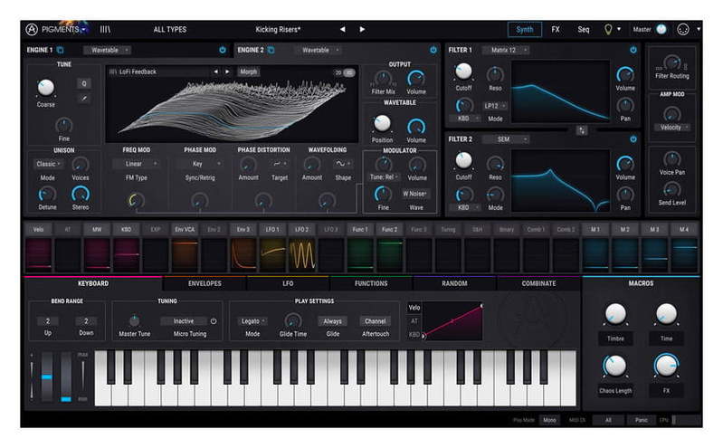Screen dimensions: 723x448
Task: Click the sound design tips lightbulb icon
Action: tap(608, 30)
